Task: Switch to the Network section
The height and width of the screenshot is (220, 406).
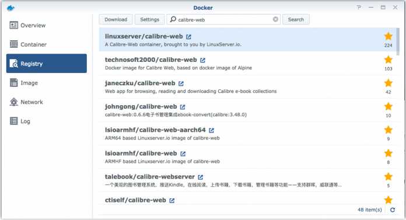Action: (x=47, y=102)
